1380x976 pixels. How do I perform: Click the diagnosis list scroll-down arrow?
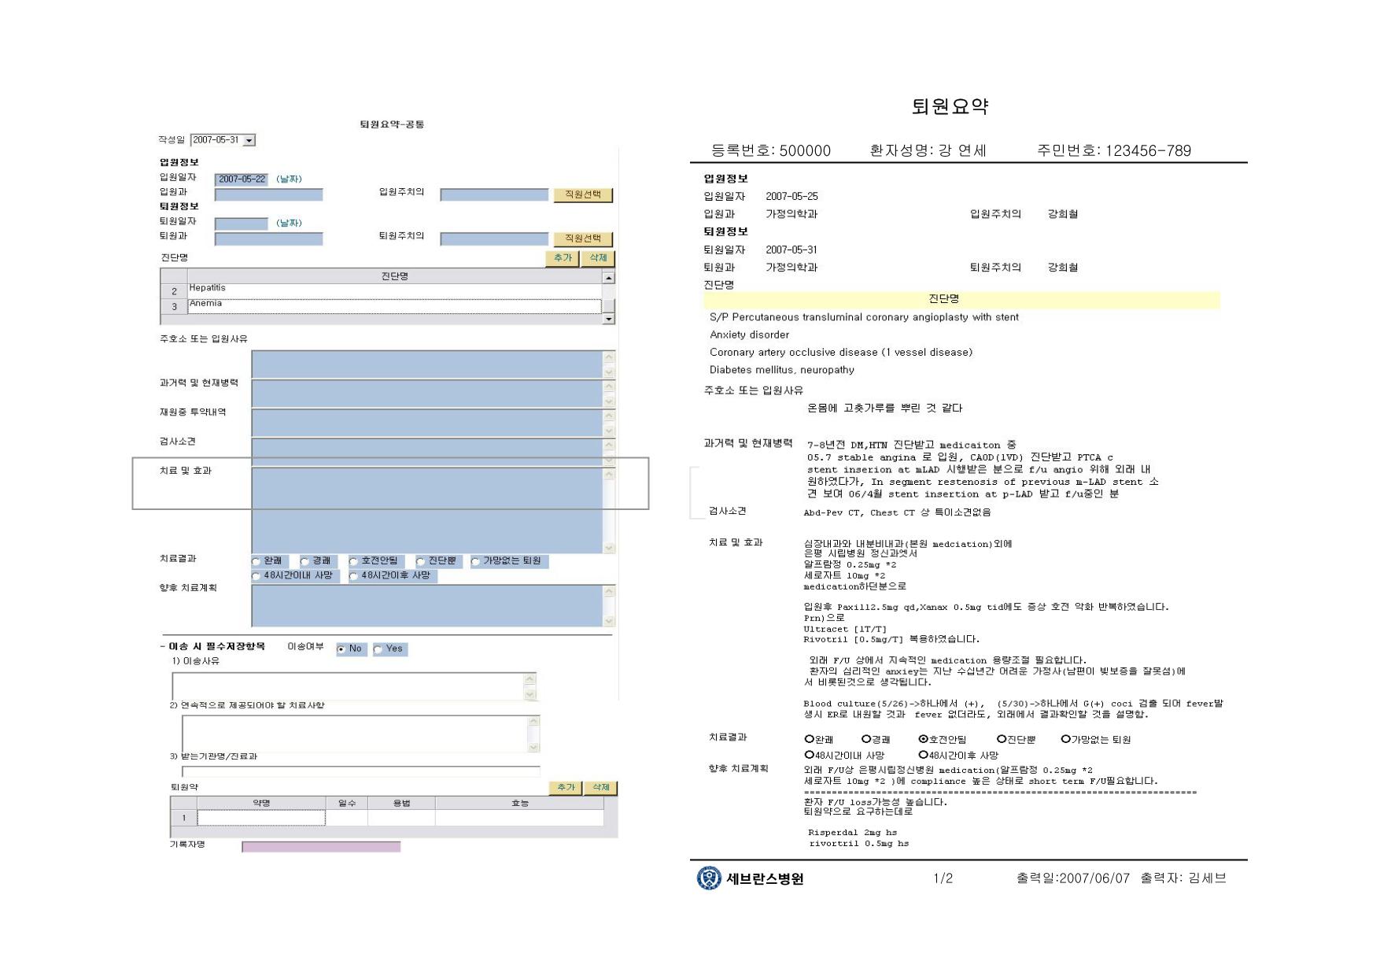pyautogui.click(x=608, y=319)
